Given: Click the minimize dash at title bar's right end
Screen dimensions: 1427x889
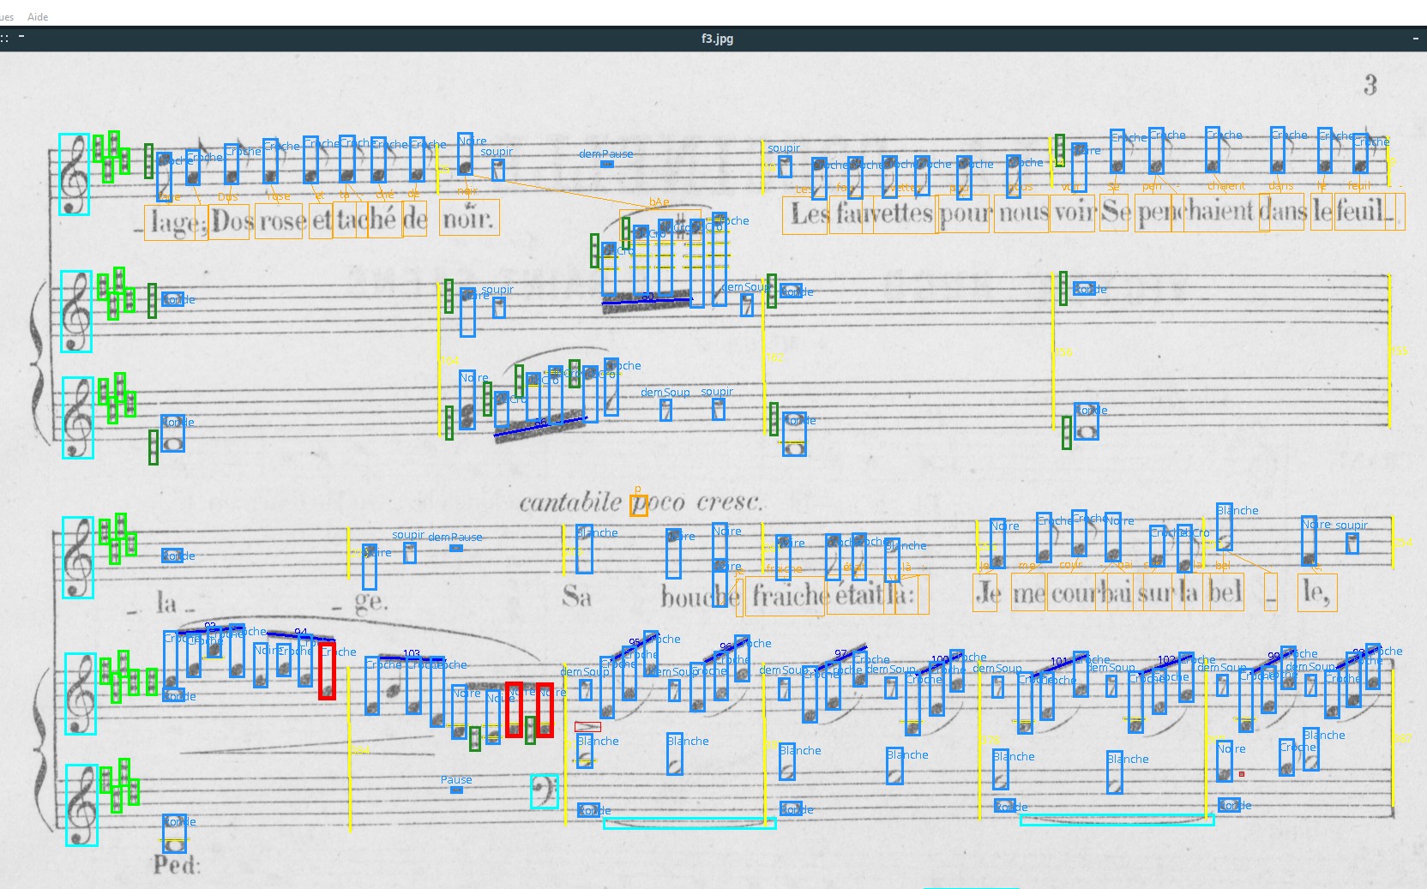Looking at the screenshot, I should coord(1415,39).
